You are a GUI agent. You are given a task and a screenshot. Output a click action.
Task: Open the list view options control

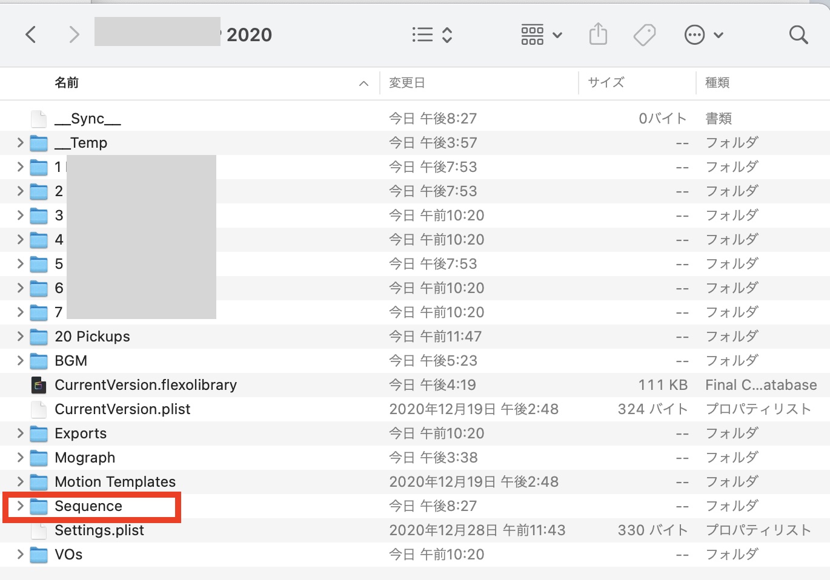(432, 35)
